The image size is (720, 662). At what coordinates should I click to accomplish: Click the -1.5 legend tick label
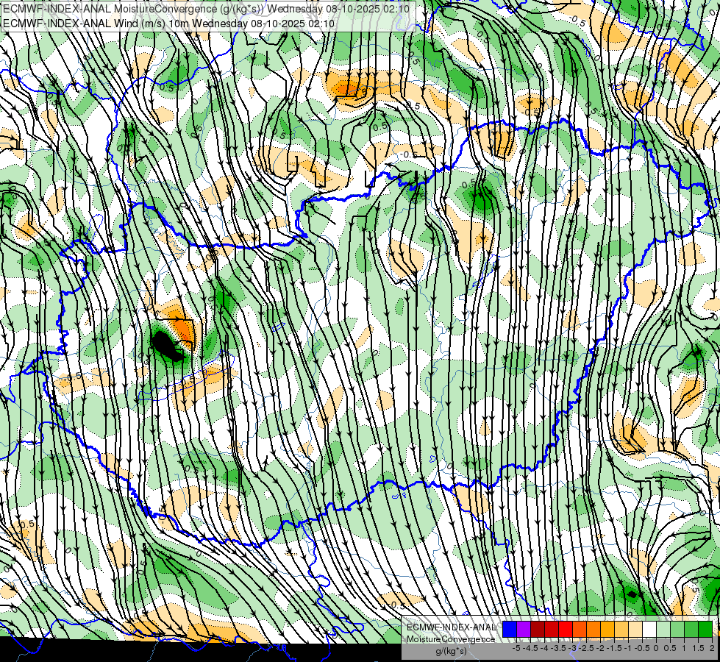click(x=614, y=648)
